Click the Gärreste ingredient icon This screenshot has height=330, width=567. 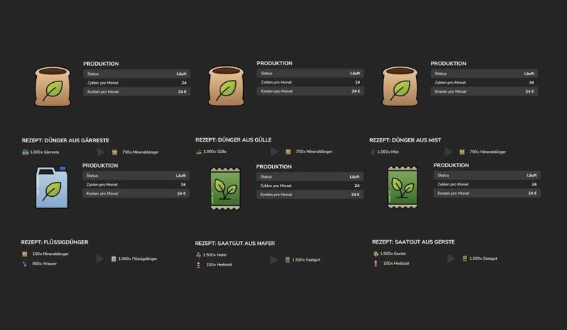[x=26, y=152]
